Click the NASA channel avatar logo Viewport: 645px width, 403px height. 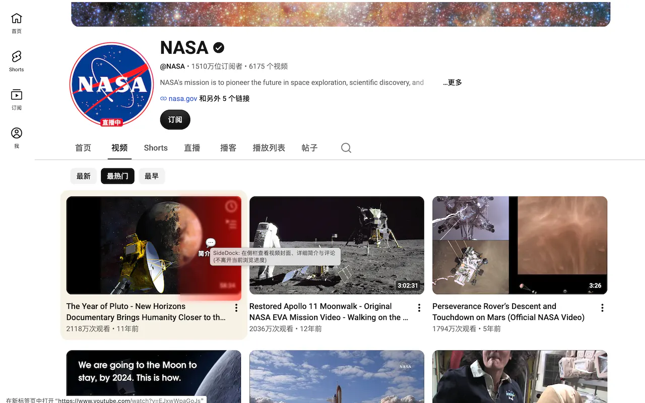tap(111, 84)
